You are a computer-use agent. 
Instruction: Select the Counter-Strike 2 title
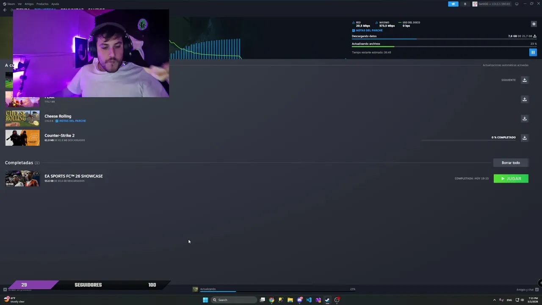click(x=59, y=136)
